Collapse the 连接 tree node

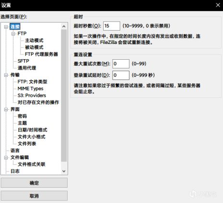pos(6,27)
